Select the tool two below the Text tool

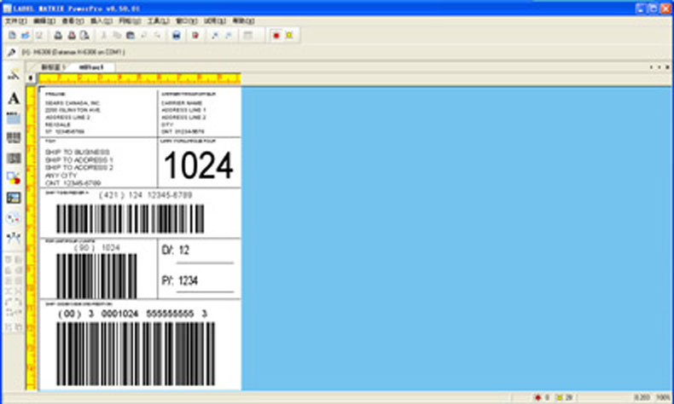point(14,137)
